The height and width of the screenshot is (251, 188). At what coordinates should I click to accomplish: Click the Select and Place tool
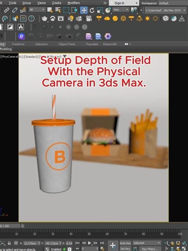click(108, 10)
